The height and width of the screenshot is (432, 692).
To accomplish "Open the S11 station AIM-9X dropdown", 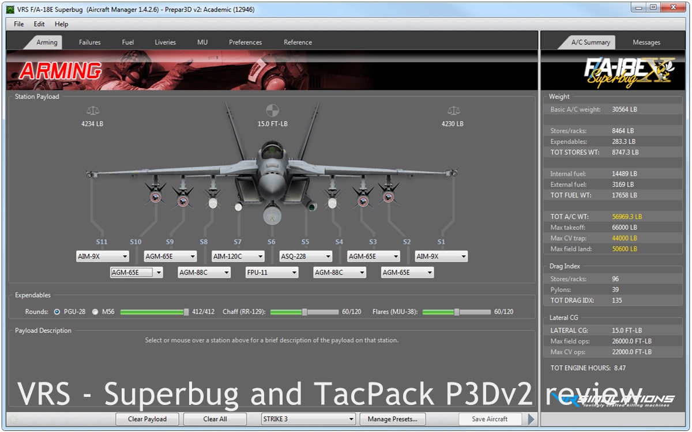I will pyautogui.click(x=103, y=256).
